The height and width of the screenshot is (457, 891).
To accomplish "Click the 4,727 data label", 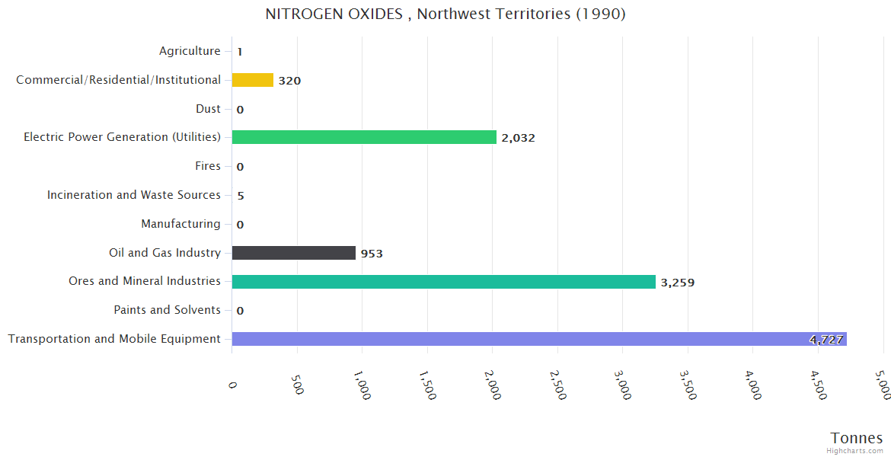I will coord(826,340).
